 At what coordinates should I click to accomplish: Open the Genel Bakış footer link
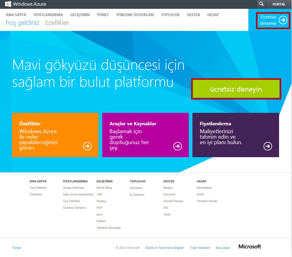104,188
